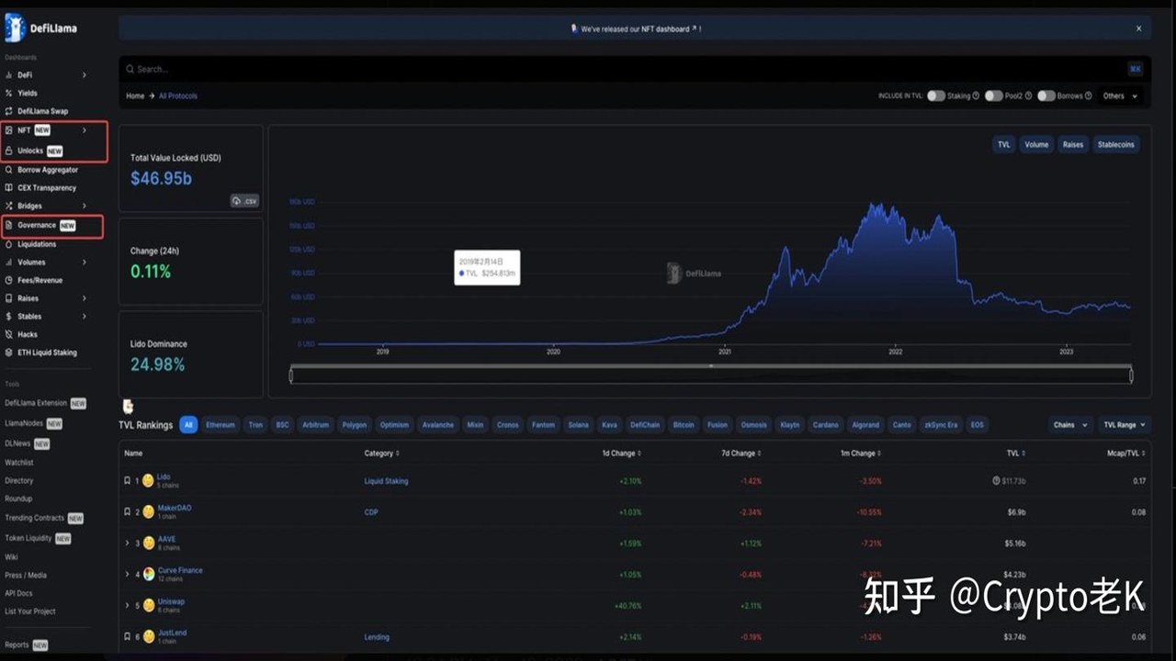
Task: Click ETH Liquid Staking layers icon
Action: (x=8, y=353)
